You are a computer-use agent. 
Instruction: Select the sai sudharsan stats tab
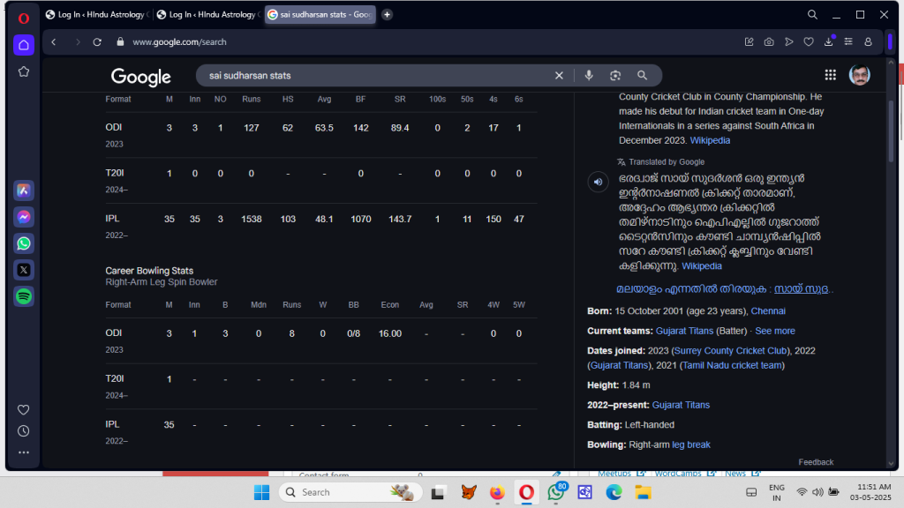point(320,14)
